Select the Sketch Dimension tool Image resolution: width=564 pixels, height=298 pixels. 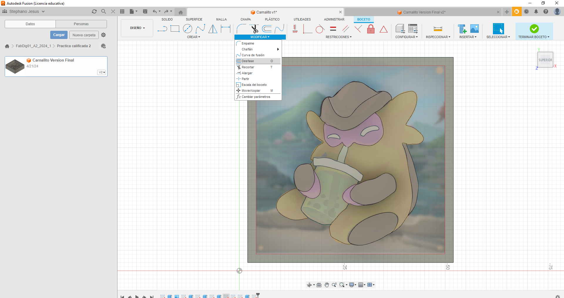(x=226, y=29)
